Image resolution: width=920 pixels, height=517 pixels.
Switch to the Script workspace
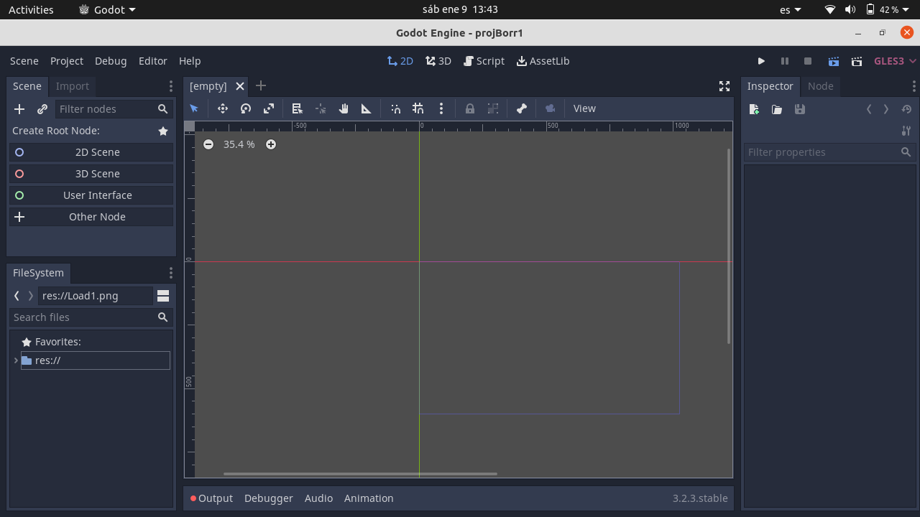click(484, 61)
